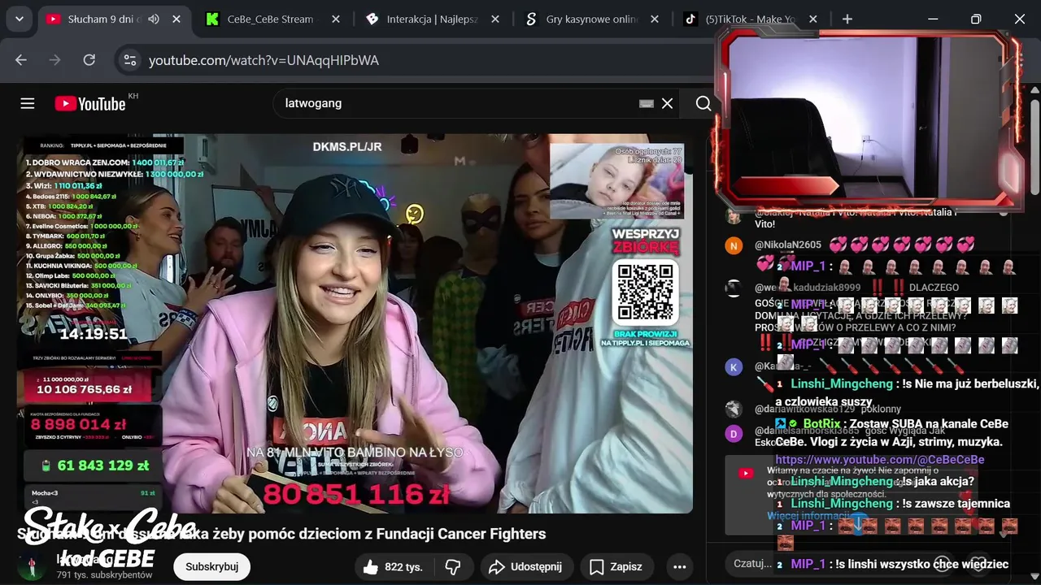Click the youtube.com/@CeBeCeBe chat link
The width and height of the screenshot is (1041, 585).
click(880, 460)
